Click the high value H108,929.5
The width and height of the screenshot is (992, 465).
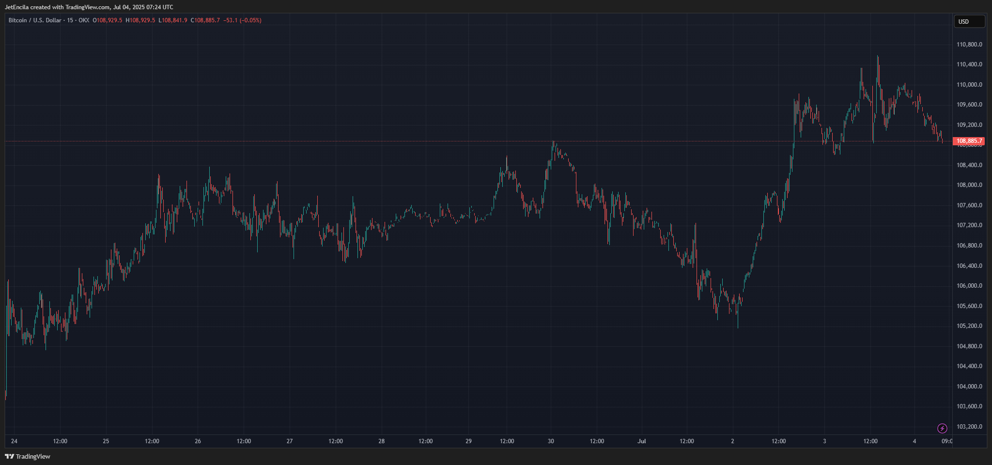[x=140, y=20]
